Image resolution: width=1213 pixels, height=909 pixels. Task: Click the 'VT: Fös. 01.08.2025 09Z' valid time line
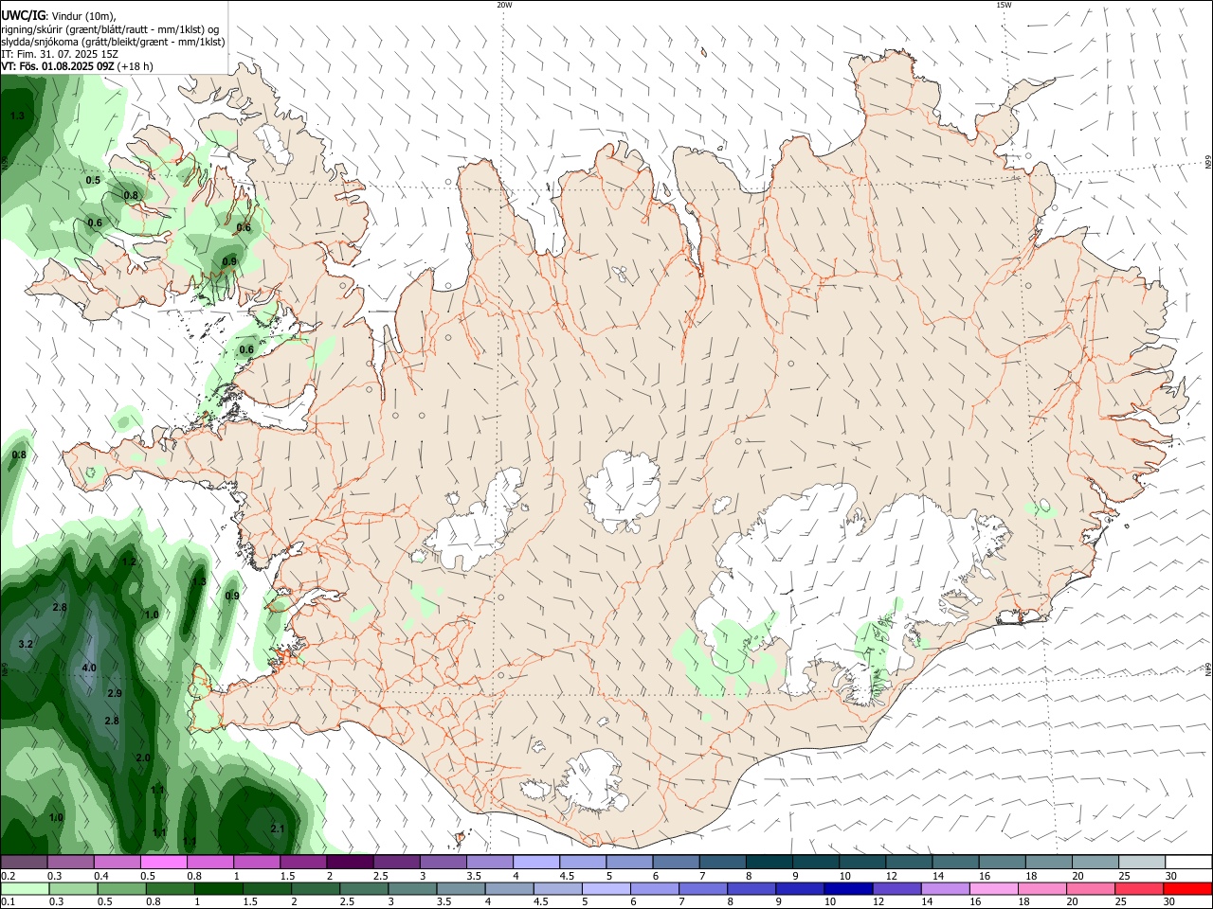[58, 66]
